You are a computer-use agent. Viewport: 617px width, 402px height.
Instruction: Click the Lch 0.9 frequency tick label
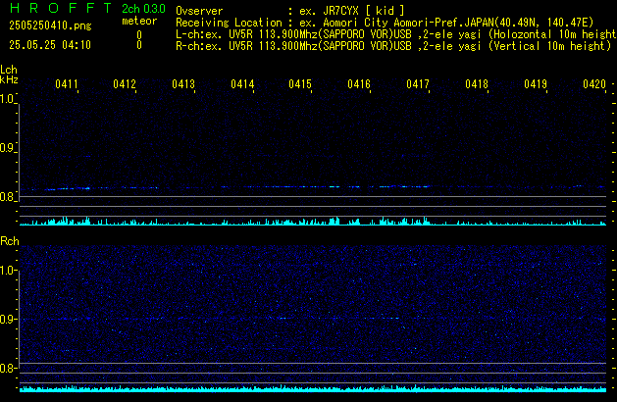tap(7, 148)
